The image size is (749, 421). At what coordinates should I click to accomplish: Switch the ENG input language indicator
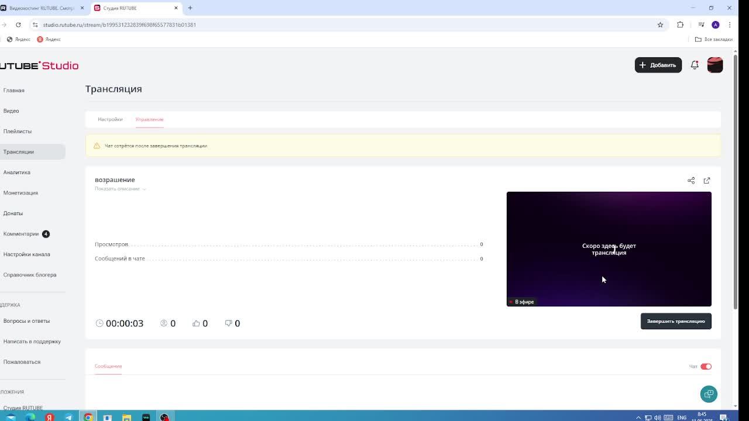682,417
